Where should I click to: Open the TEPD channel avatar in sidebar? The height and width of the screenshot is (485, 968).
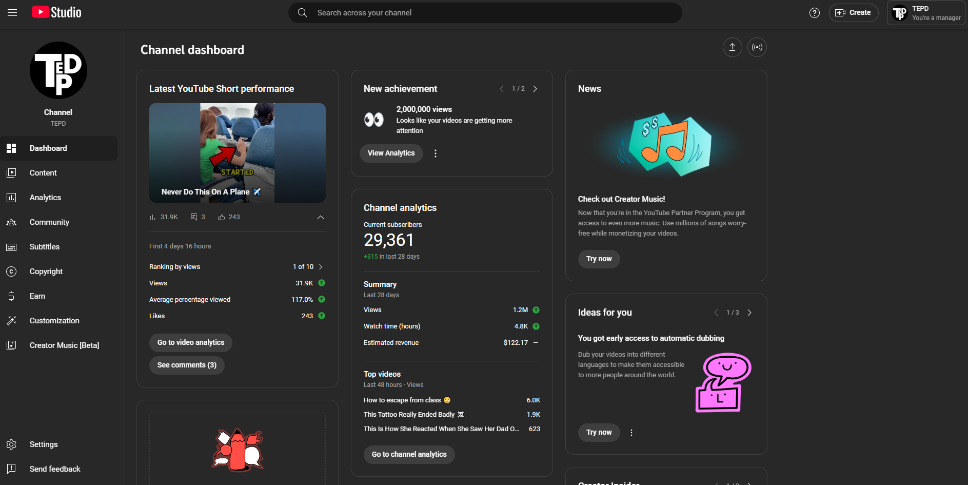point(58,70)
